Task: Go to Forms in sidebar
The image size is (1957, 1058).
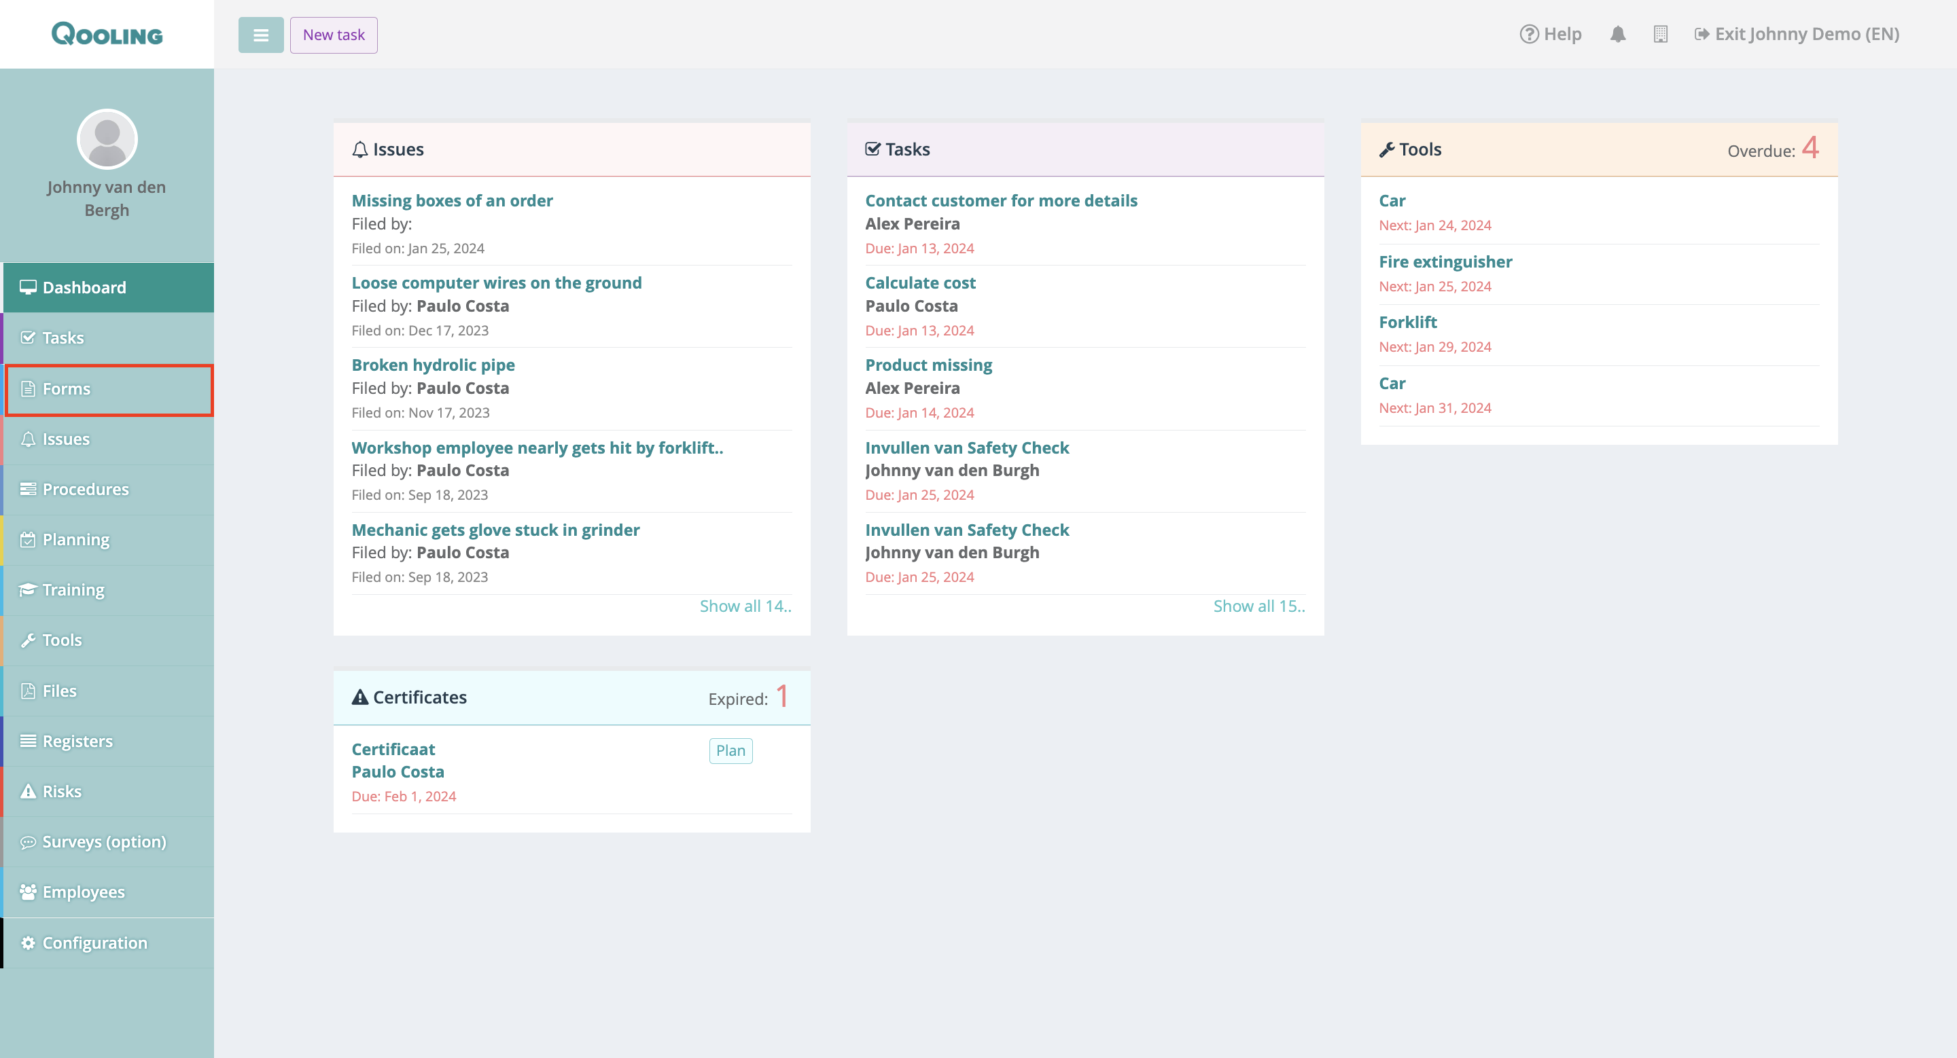Action: point(66,388)
